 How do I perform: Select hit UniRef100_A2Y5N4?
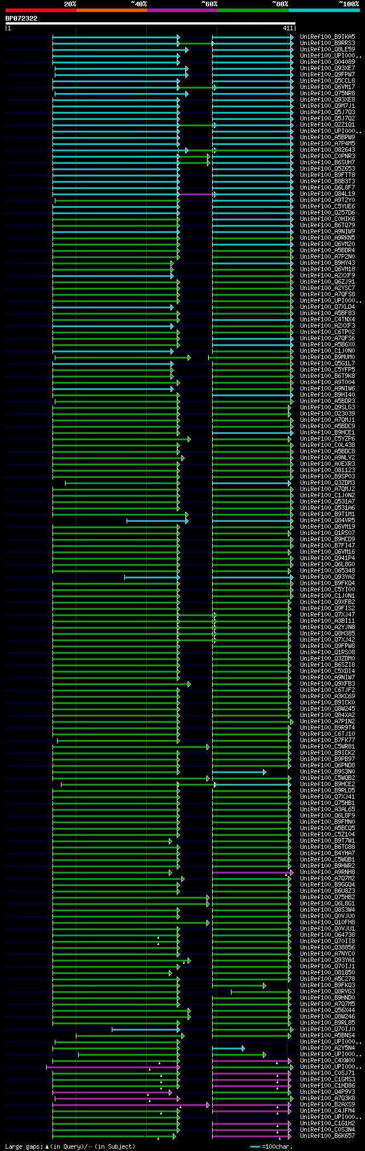327,1048
